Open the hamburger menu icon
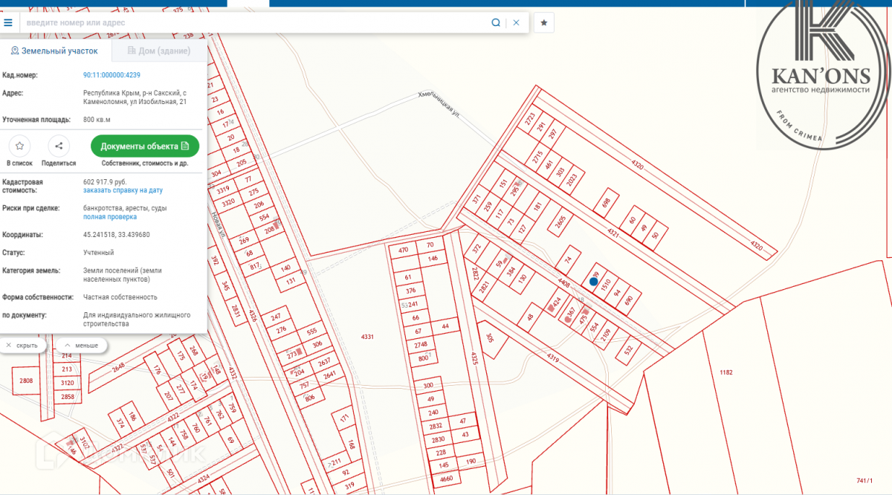 click(8, 22)
